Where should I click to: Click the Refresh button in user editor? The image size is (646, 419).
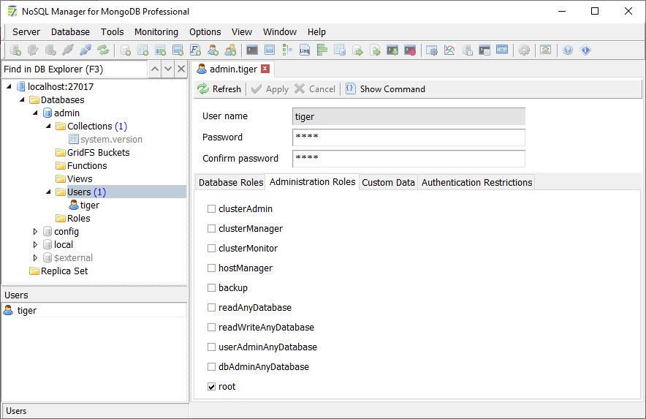(x=219, y=89)
